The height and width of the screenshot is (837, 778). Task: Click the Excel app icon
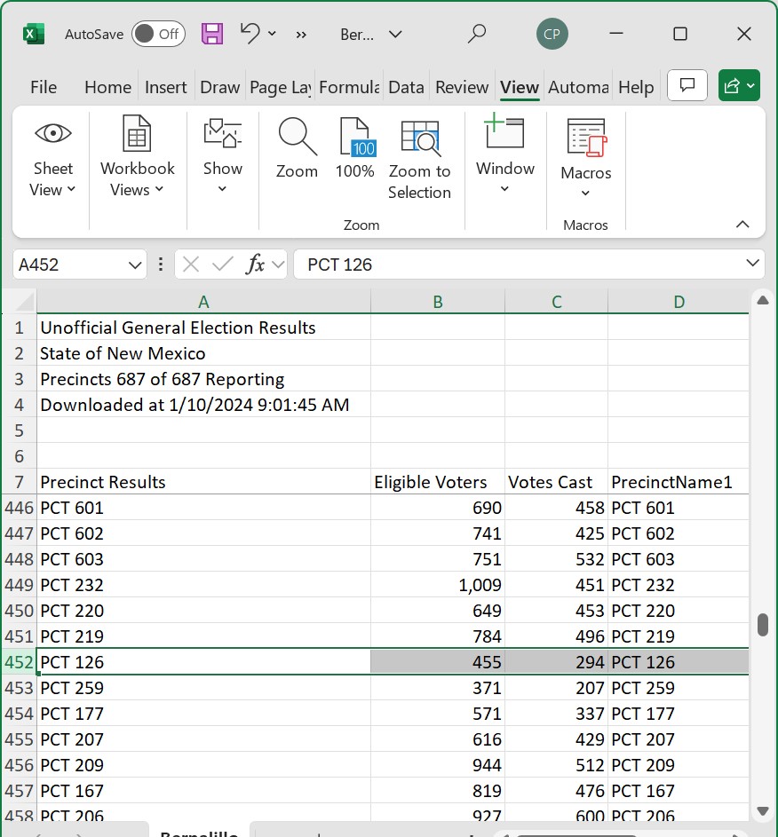point(34,35)
